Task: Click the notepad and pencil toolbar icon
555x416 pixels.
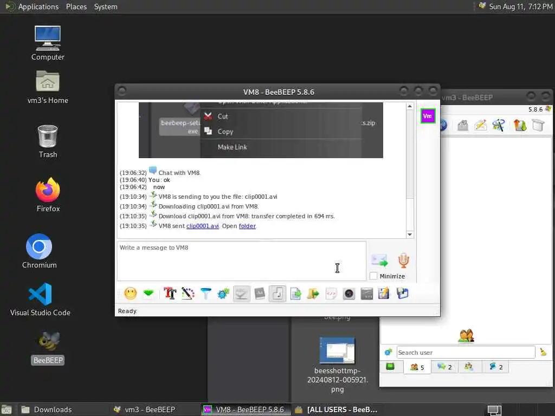Action: tap(384, 293)
